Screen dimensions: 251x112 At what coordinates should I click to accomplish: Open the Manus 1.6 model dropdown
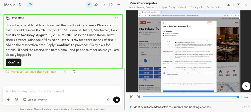pyautogui.click(x=14, y=5)
